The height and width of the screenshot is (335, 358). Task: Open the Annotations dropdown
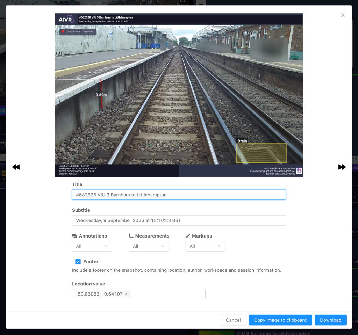coord(92,246)
